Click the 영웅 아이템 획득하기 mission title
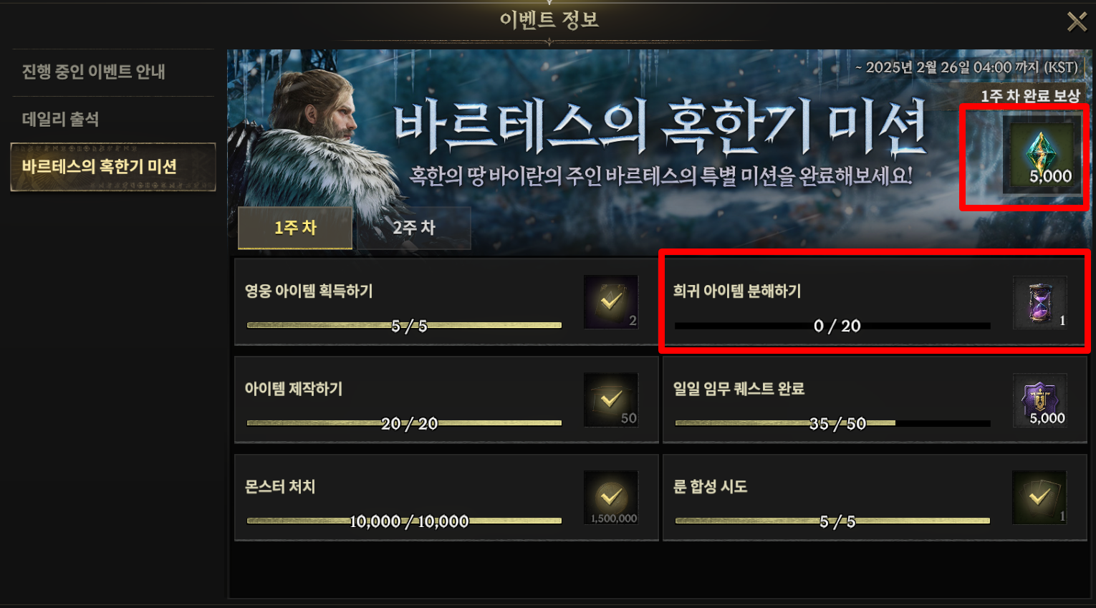The height and width of the screenshot is (608, 1096). click(309, 291)
